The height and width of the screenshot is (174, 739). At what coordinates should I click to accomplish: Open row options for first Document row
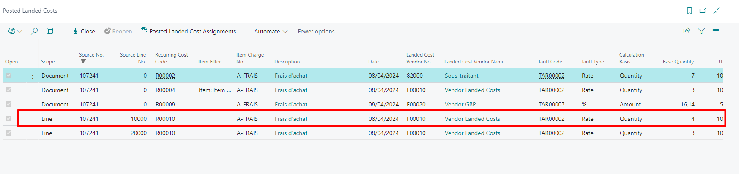tap(33, 76)
